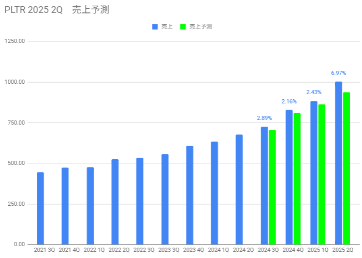
Task: Select the blue bar for 2024 2Q
Action: coord(239,190)
